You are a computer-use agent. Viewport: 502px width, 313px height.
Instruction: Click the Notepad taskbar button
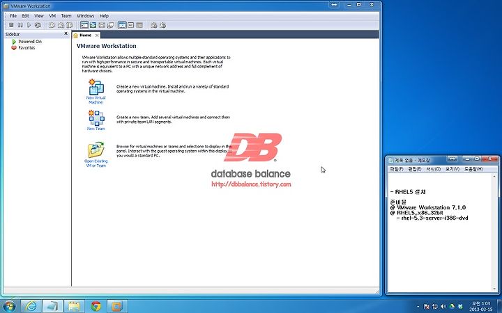52,306
